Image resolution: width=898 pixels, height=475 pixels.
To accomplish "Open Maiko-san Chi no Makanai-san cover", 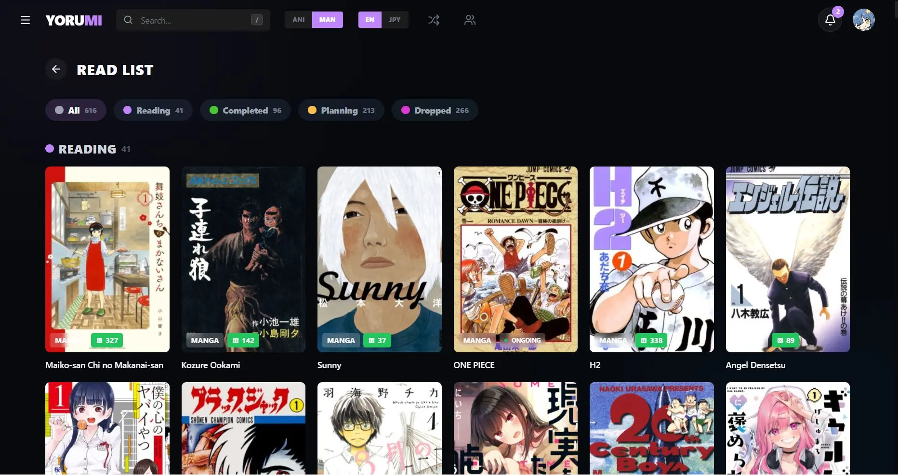I will [x=107, y=259].
